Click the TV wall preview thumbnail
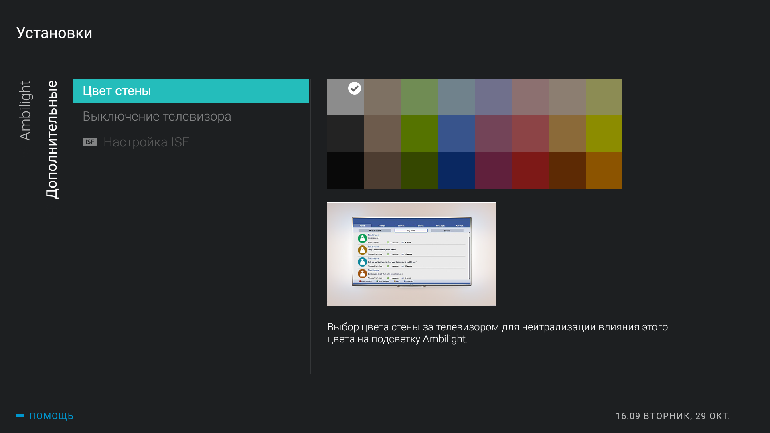The width and height of the screenshot is (770, 433). [x=411, y=254]
